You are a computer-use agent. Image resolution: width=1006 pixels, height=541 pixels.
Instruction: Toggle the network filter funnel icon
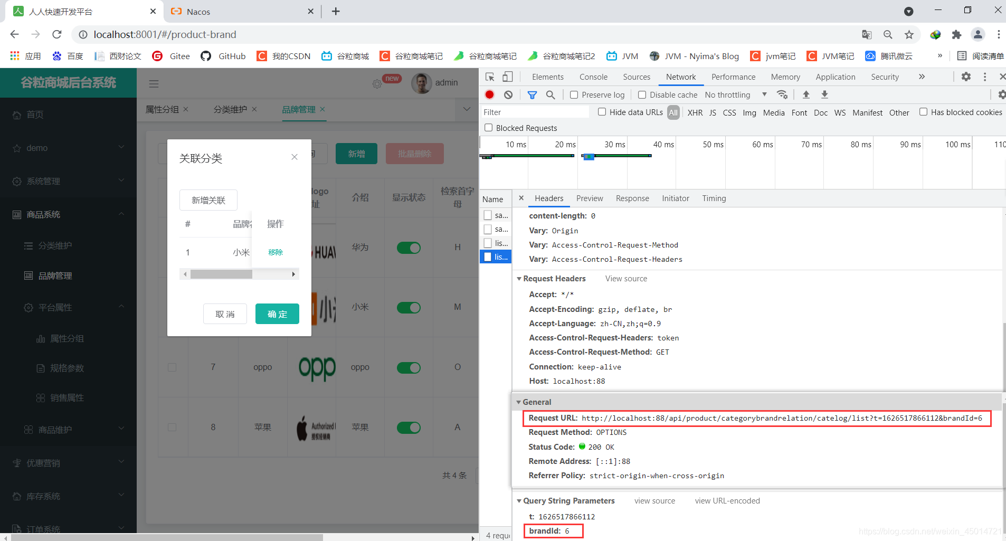[x=532, y=94]
